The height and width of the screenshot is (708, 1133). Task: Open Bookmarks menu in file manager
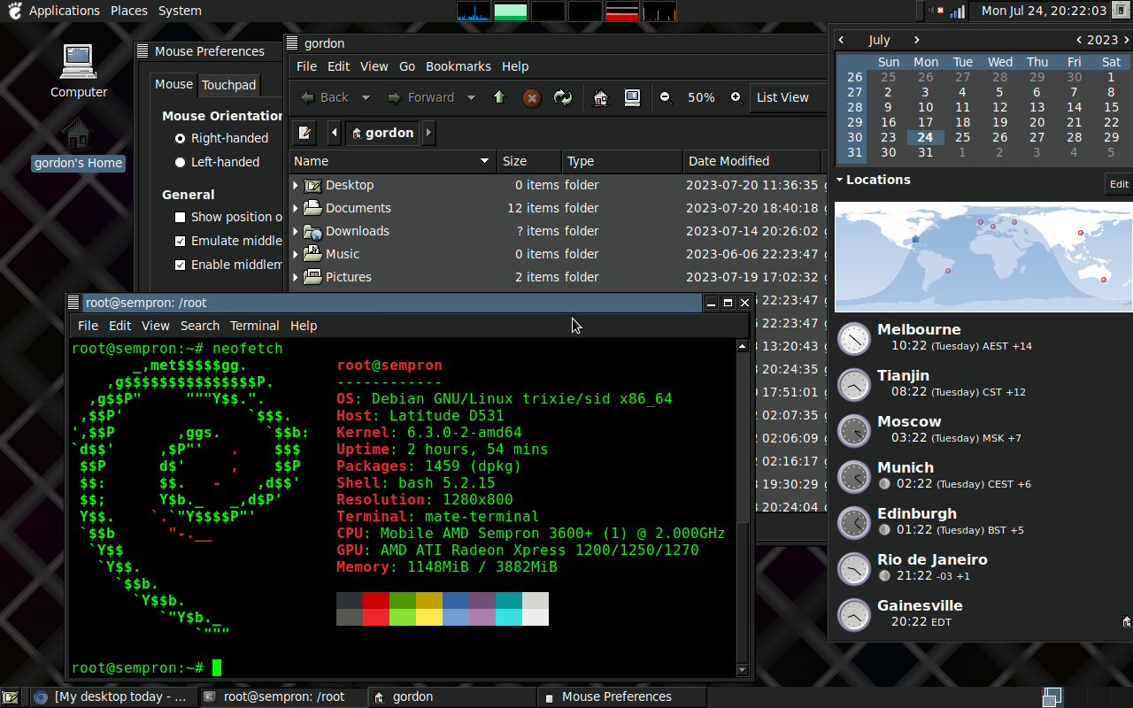[458, 66]
